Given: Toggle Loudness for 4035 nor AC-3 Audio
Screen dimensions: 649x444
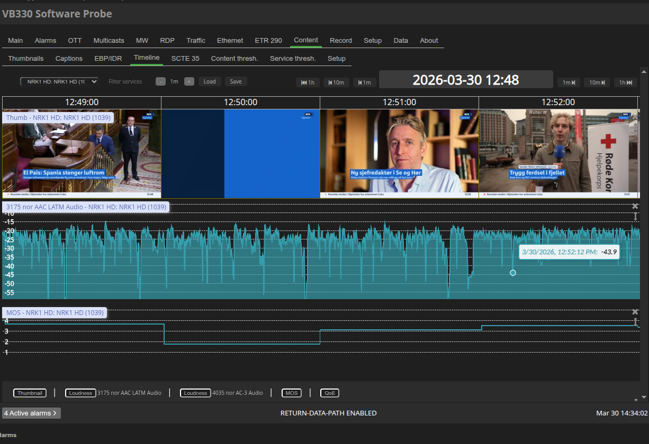Looking at the screenshot, I should [x=195, y=393].
